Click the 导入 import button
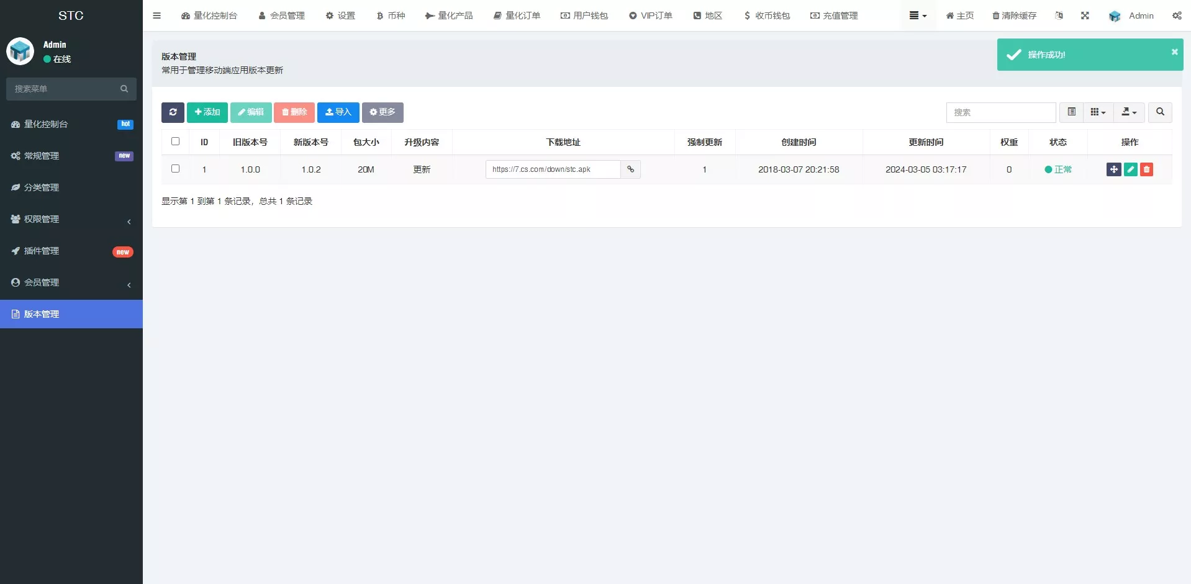 point(338,112)
